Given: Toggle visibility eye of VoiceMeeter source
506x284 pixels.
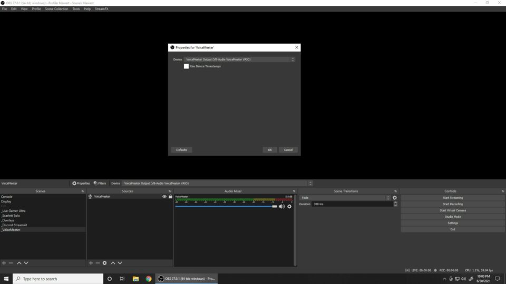Looking at the screenshot, I should (x=164, y=196).
